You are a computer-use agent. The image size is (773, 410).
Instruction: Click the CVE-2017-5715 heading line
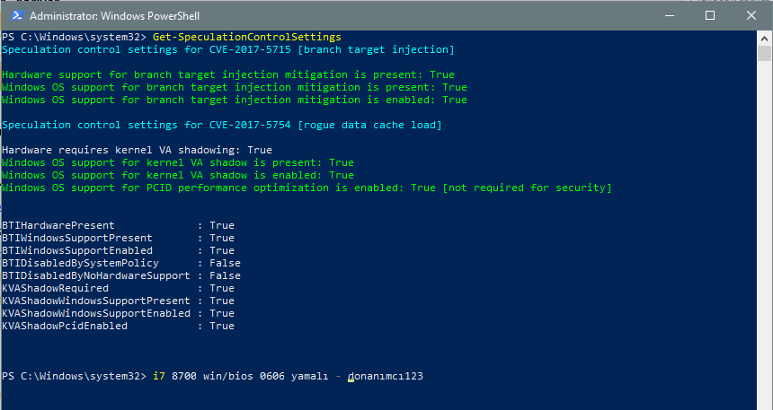(x=227, y=49)
